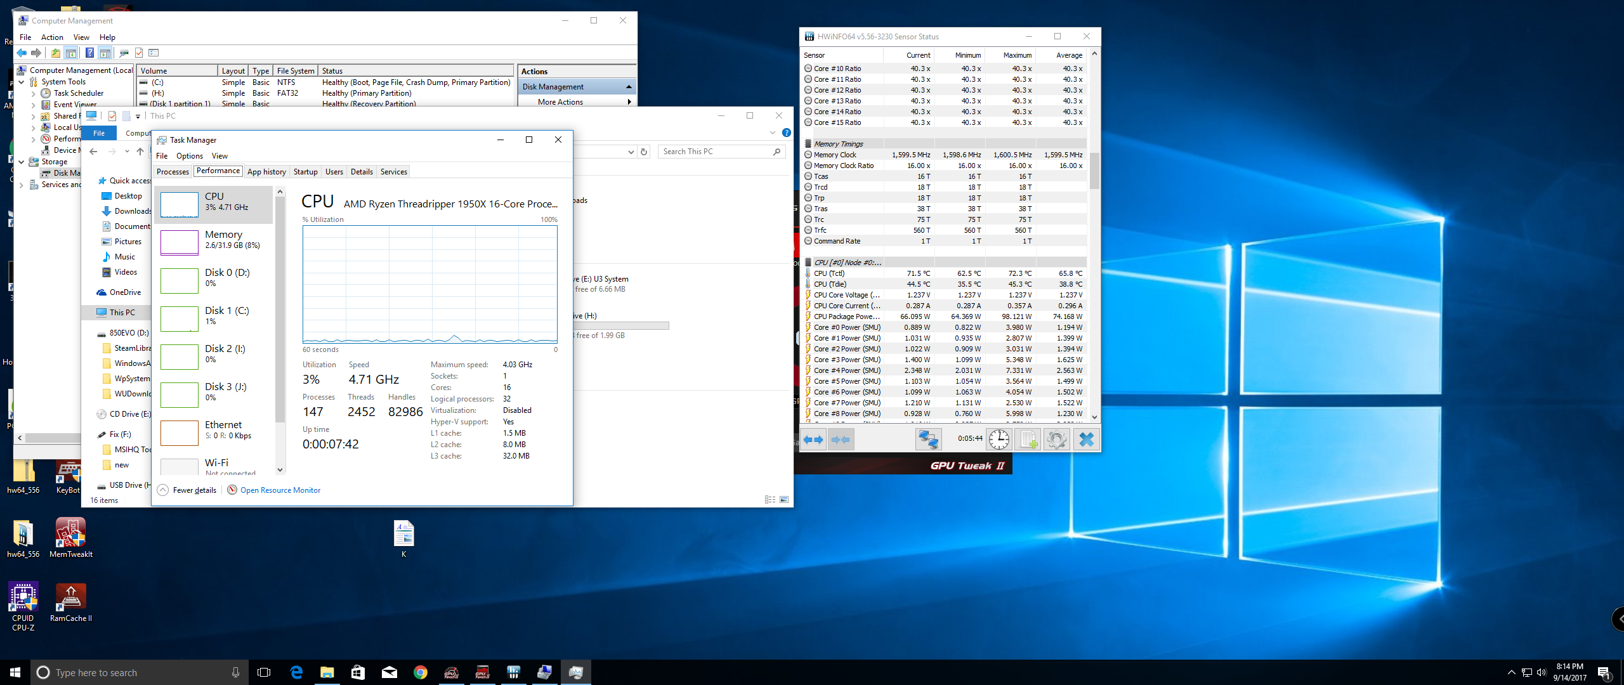Click the blue X close sensors icon
The height and width of the screenshot is (685, 1624).
(1086, 439)
